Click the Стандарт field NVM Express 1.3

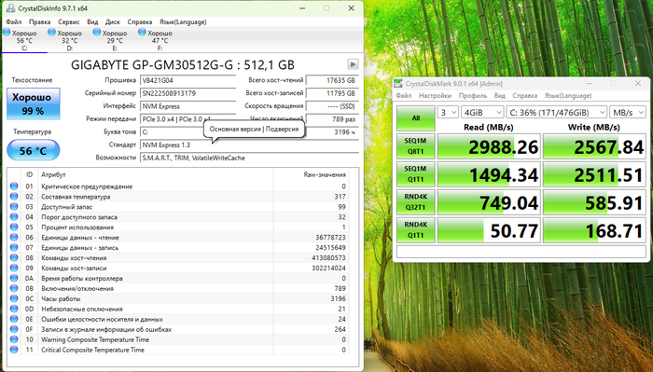coord(249,145)
